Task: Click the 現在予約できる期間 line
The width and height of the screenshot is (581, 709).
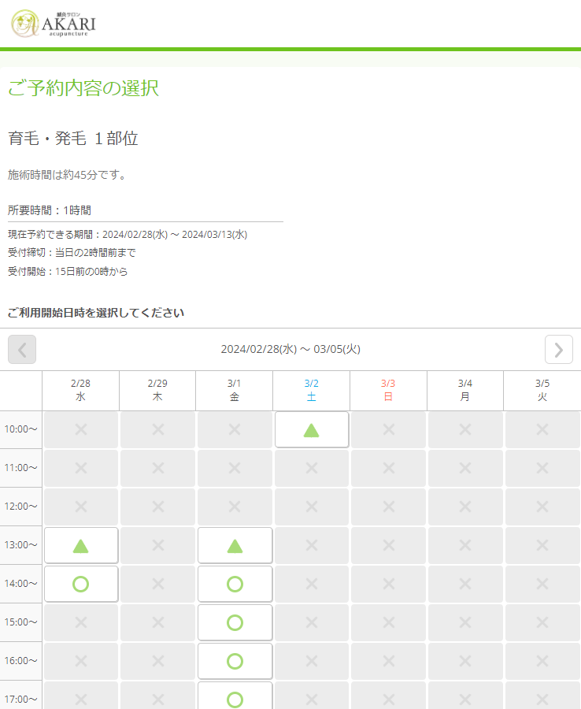Action: pos(128,235)
